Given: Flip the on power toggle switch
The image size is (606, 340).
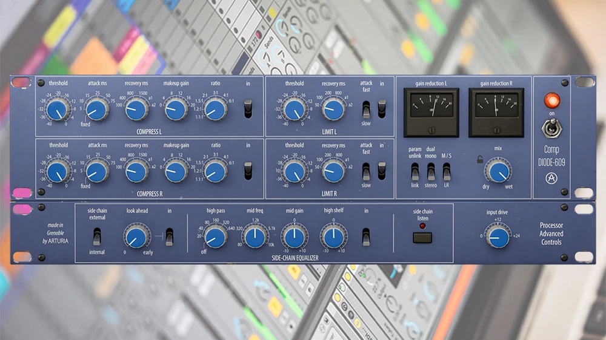Looking at the screenshot, I should pyautogui.click(x=551, y=128).
